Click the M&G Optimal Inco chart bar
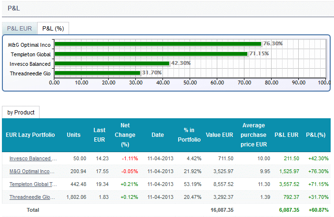The height and width of the screenshot is (217, 334). (158, 44)
